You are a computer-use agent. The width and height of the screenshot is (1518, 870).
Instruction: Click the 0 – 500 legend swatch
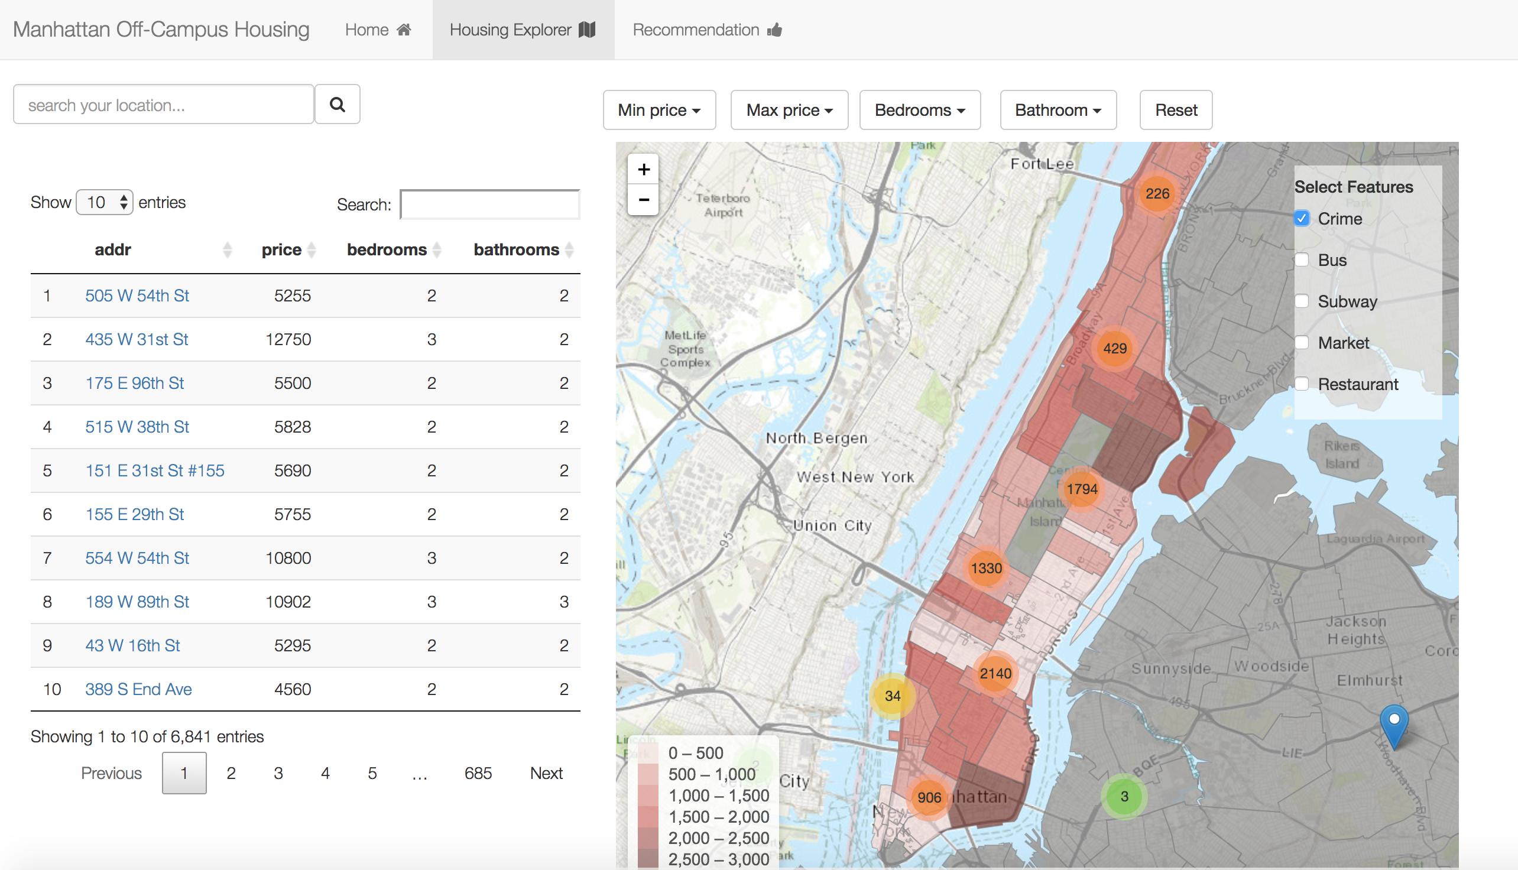pos(648,752)
